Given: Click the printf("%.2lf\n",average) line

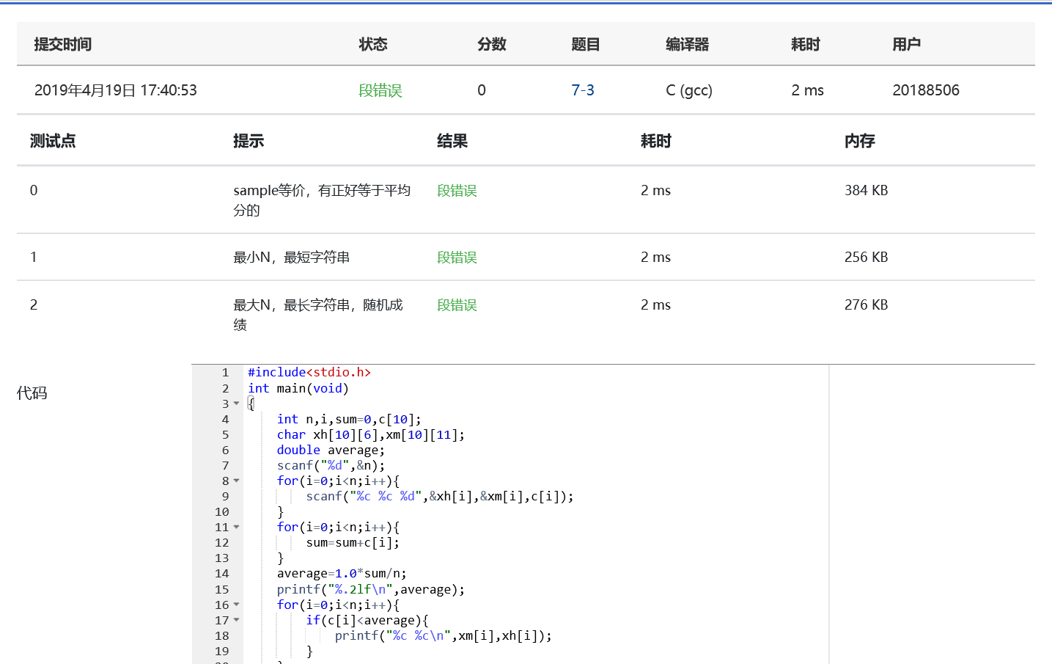Looking at the screenshot, I should coord(371,589).
